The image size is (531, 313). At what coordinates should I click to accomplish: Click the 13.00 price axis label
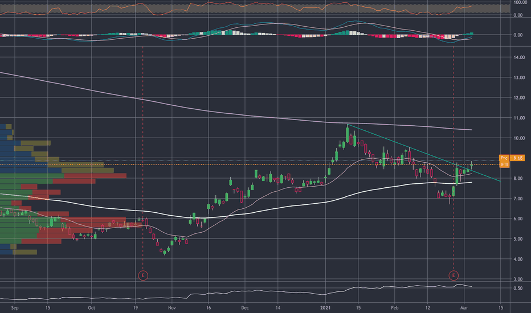[519, 77]
